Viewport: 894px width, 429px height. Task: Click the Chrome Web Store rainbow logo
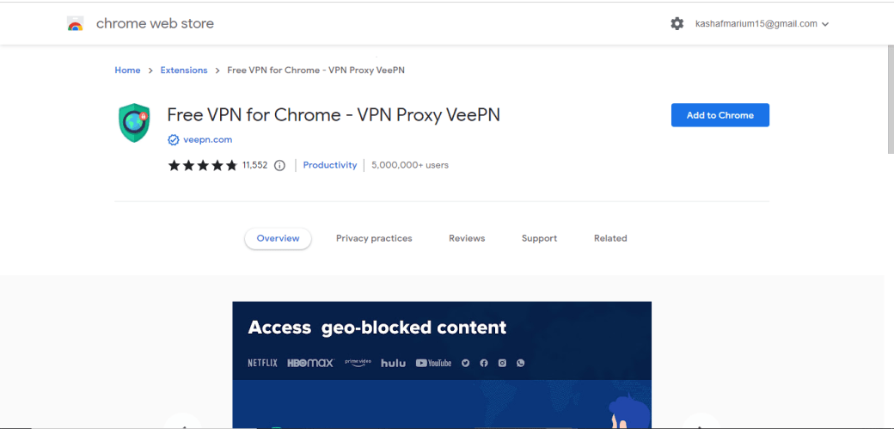76,24
